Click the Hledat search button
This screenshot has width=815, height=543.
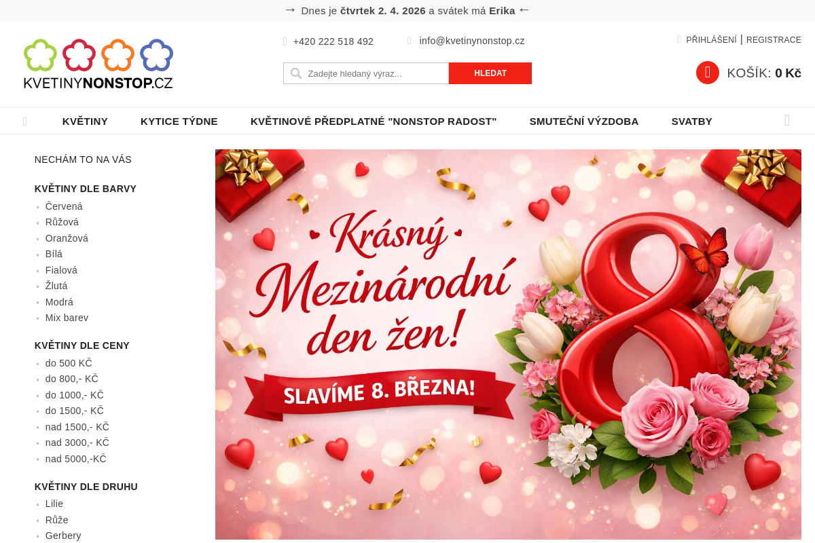click(490, 73)
